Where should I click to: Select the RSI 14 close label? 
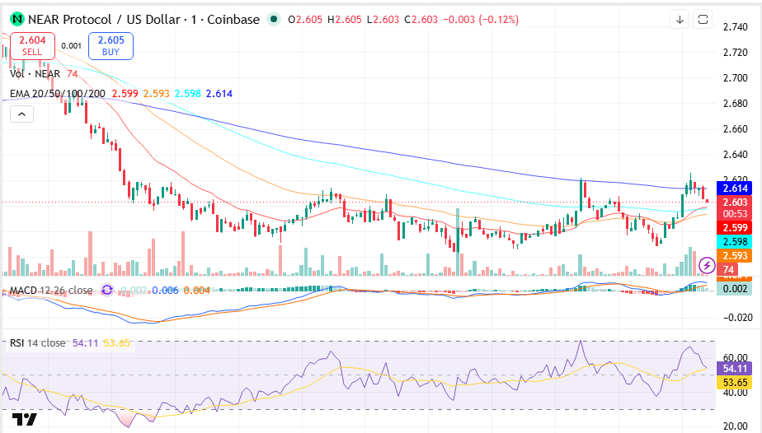coord(37,342)
